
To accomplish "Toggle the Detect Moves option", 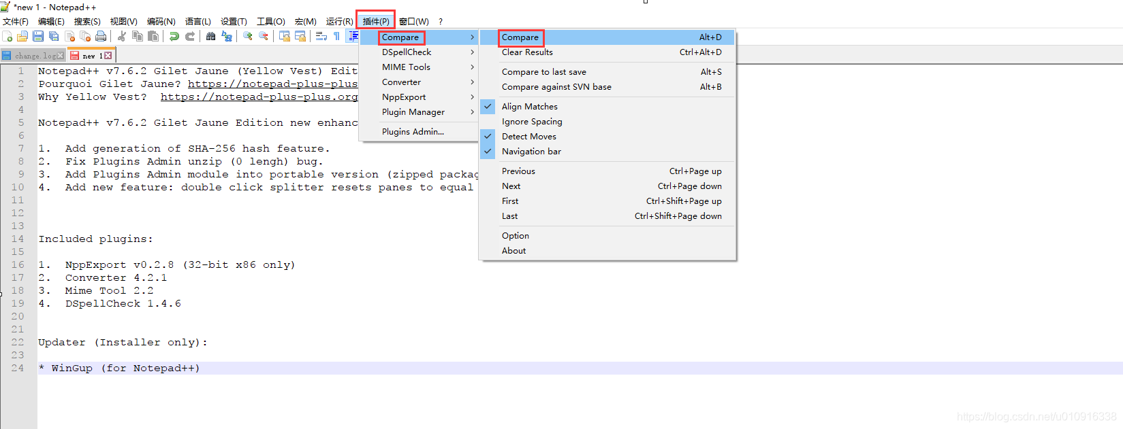I will [x=607, y=137].
